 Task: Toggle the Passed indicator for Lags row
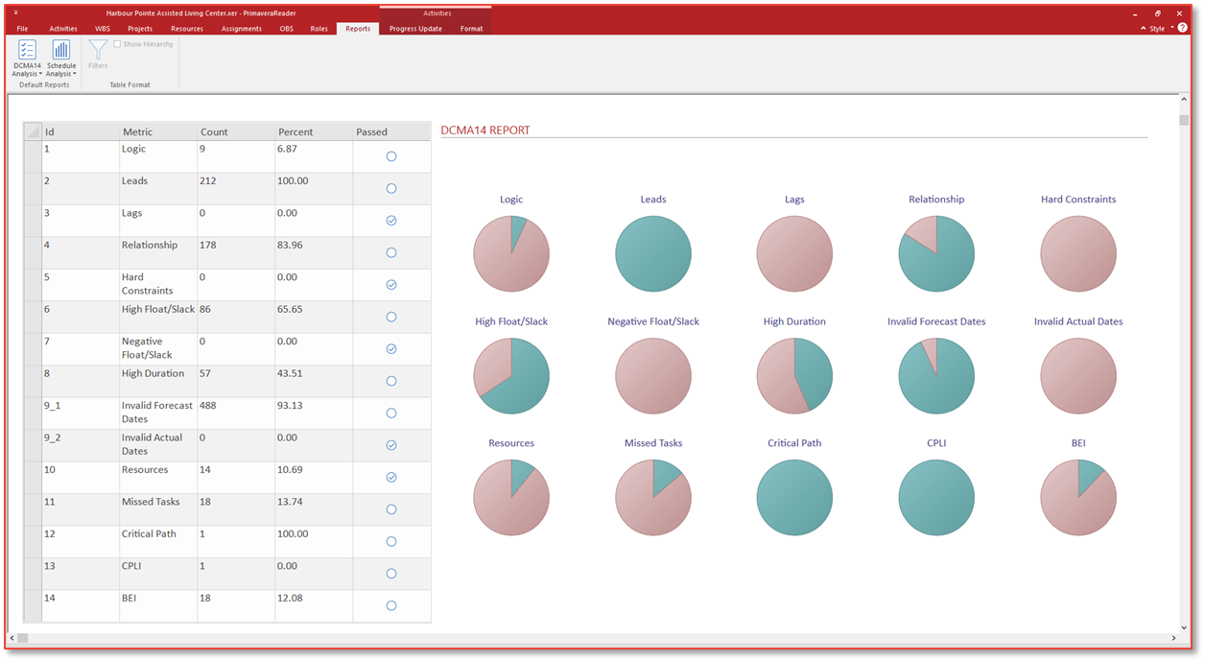391,221
